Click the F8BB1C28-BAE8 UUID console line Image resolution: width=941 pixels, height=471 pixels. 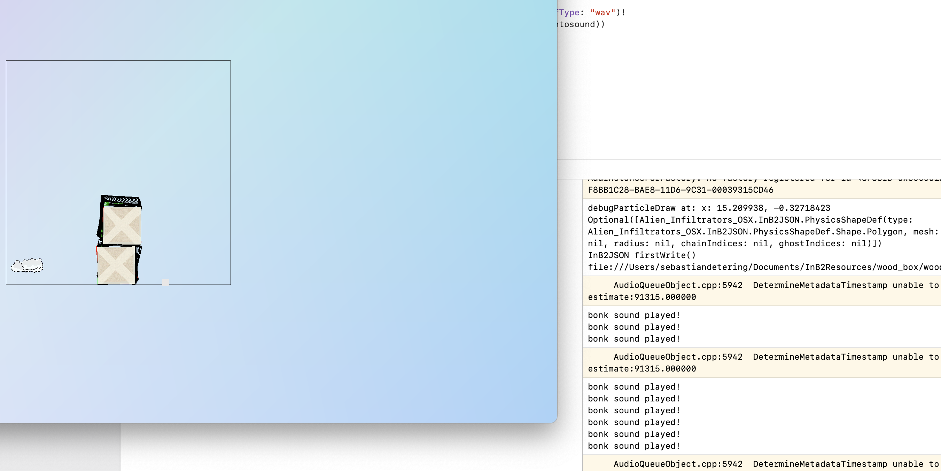pos(680,190)
